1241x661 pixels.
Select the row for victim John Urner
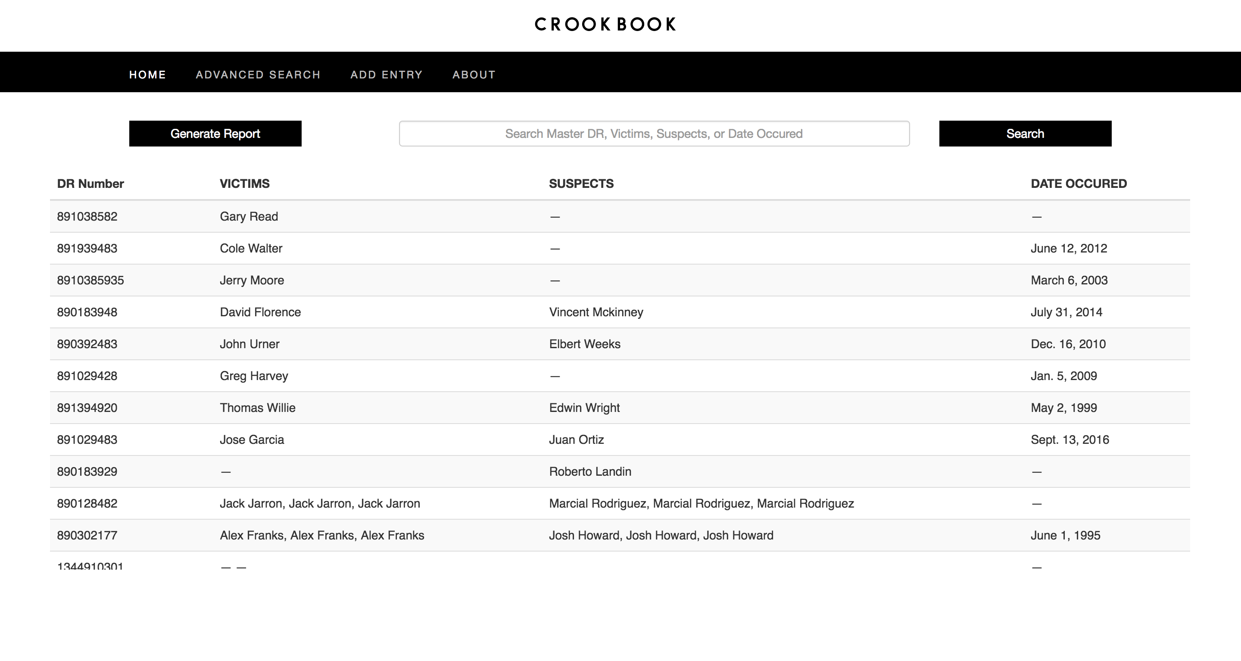(249, 344)
